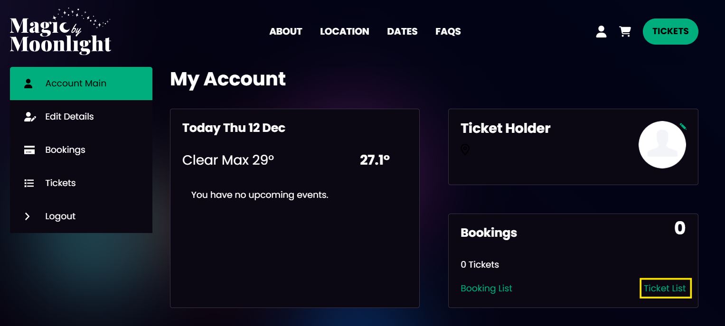Image resolution: width=725 pixels, height=326 pixels.
Task: Open the FAQS navigation link
Action: coord(448,31)
